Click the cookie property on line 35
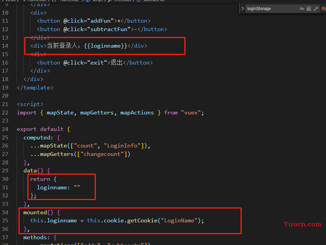The height and width of the screenshot is (245, 326). click(x=114, y=220)
